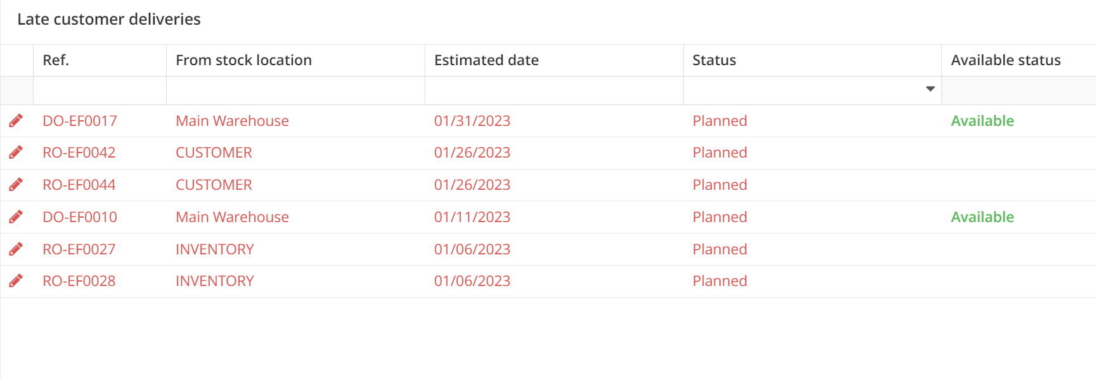Click the edit pencil for RO-EF0027
The image size is (1096, 379).
coord(16,249)
